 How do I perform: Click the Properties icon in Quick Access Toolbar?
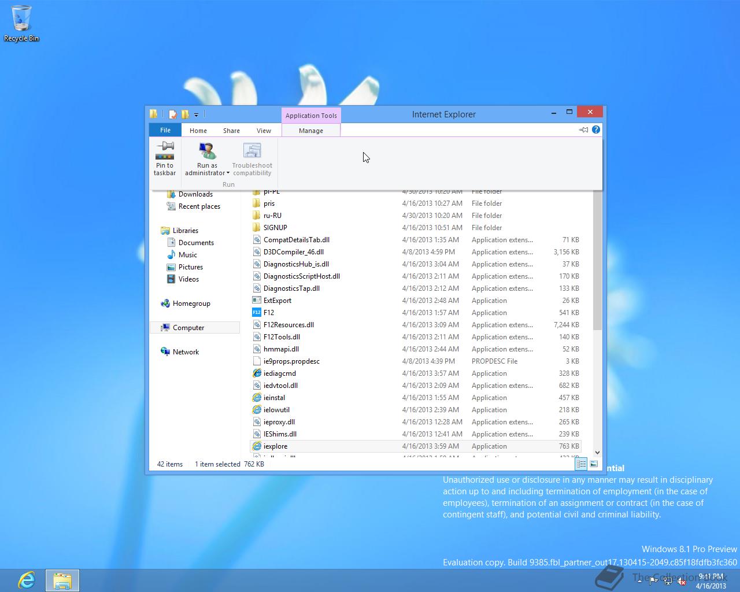pyautogui.click(x=172, y=114)
